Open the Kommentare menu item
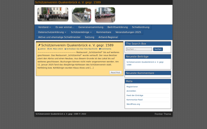The width and height of the screenshot is (207, 129). click(104, 32)
